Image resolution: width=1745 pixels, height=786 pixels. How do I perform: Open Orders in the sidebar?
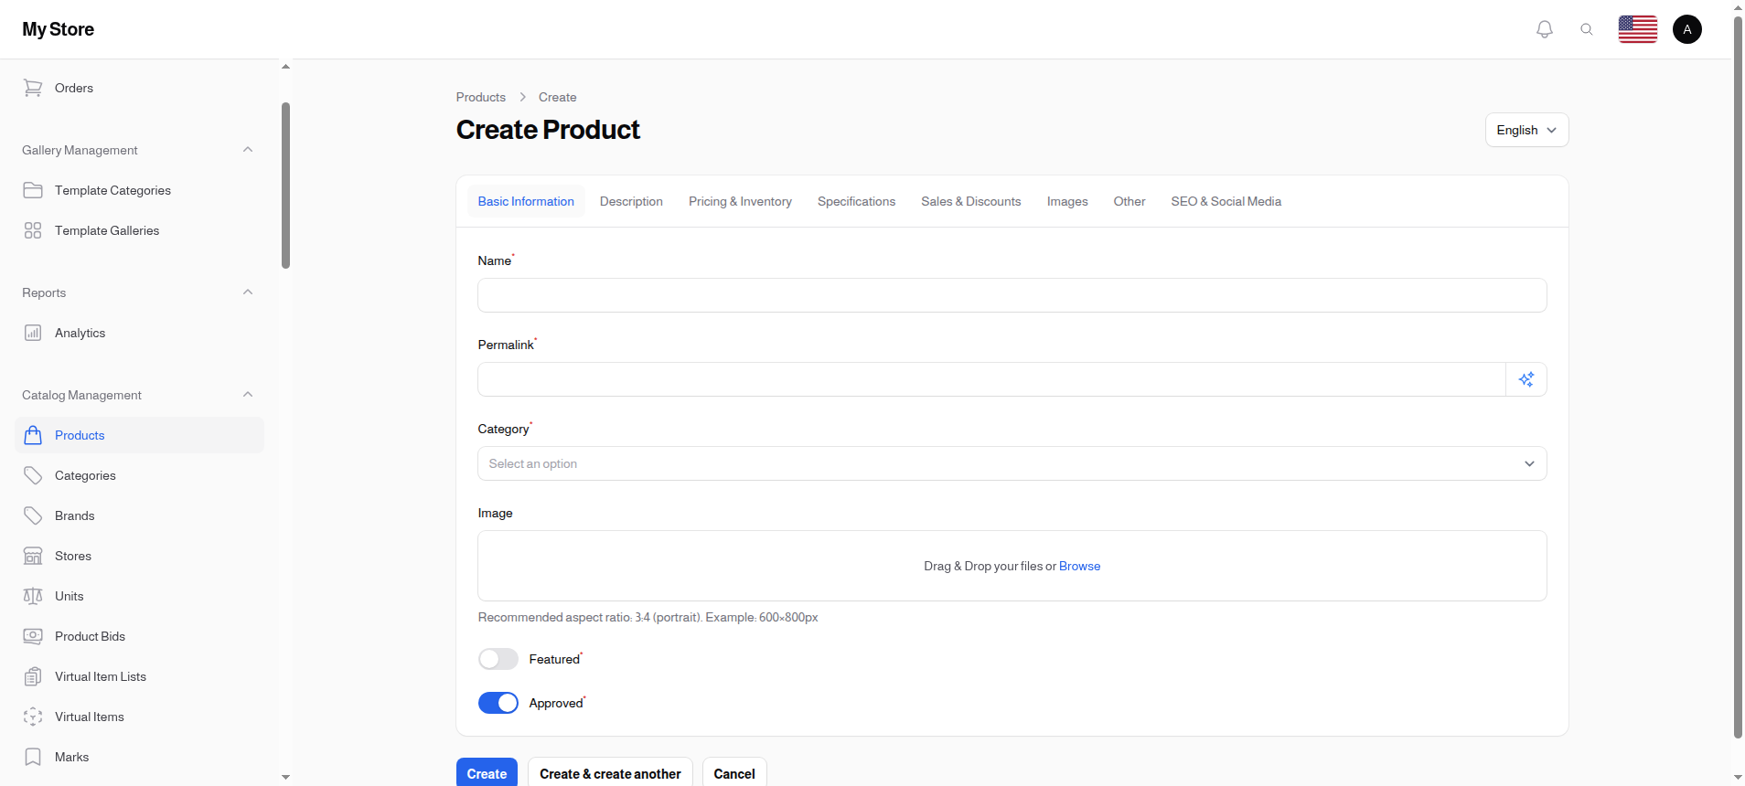coord(139,88)
